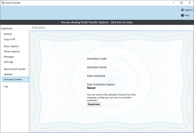Go to Photos Options
The height and width of the screenshot is (133, 194).
click(12, 52)
